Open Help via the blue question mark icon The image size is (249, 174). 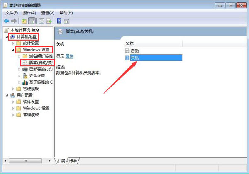59,21
